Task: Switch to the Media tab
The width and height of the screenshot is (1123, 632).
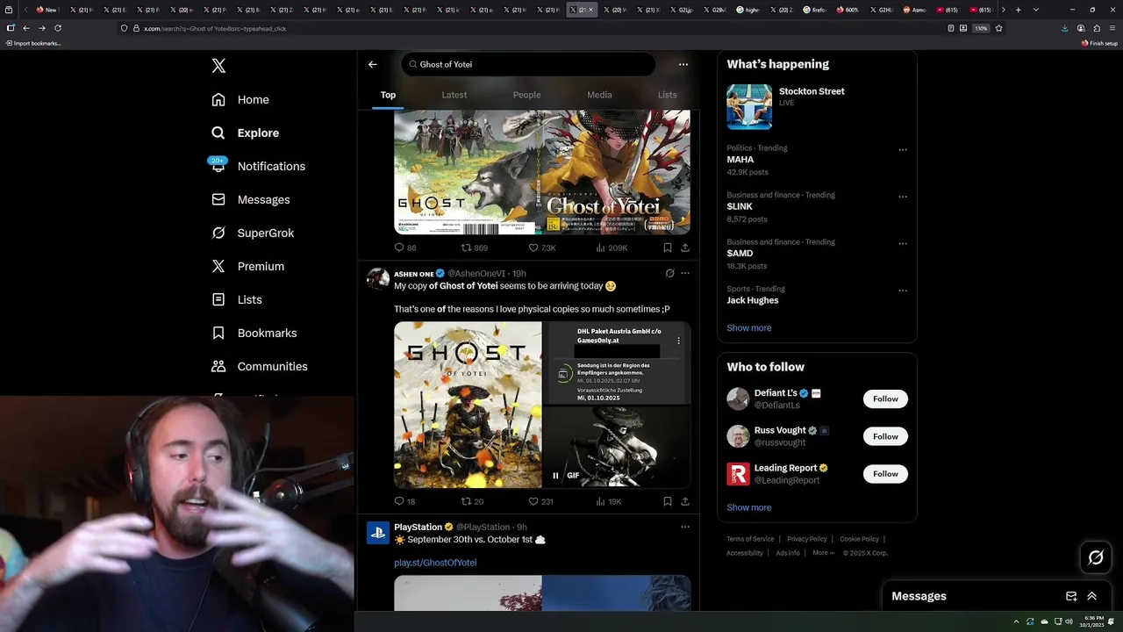Action: point(599,95)
